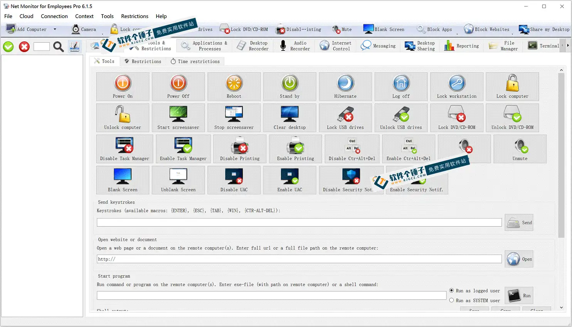The width and height of the screenshot is (572, 327).
Task: Start screensaver on remote computers
Action: point(178,118)
